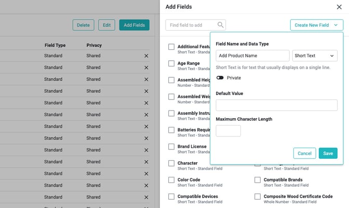Click the Find field to add search box

tap(191, 25)
